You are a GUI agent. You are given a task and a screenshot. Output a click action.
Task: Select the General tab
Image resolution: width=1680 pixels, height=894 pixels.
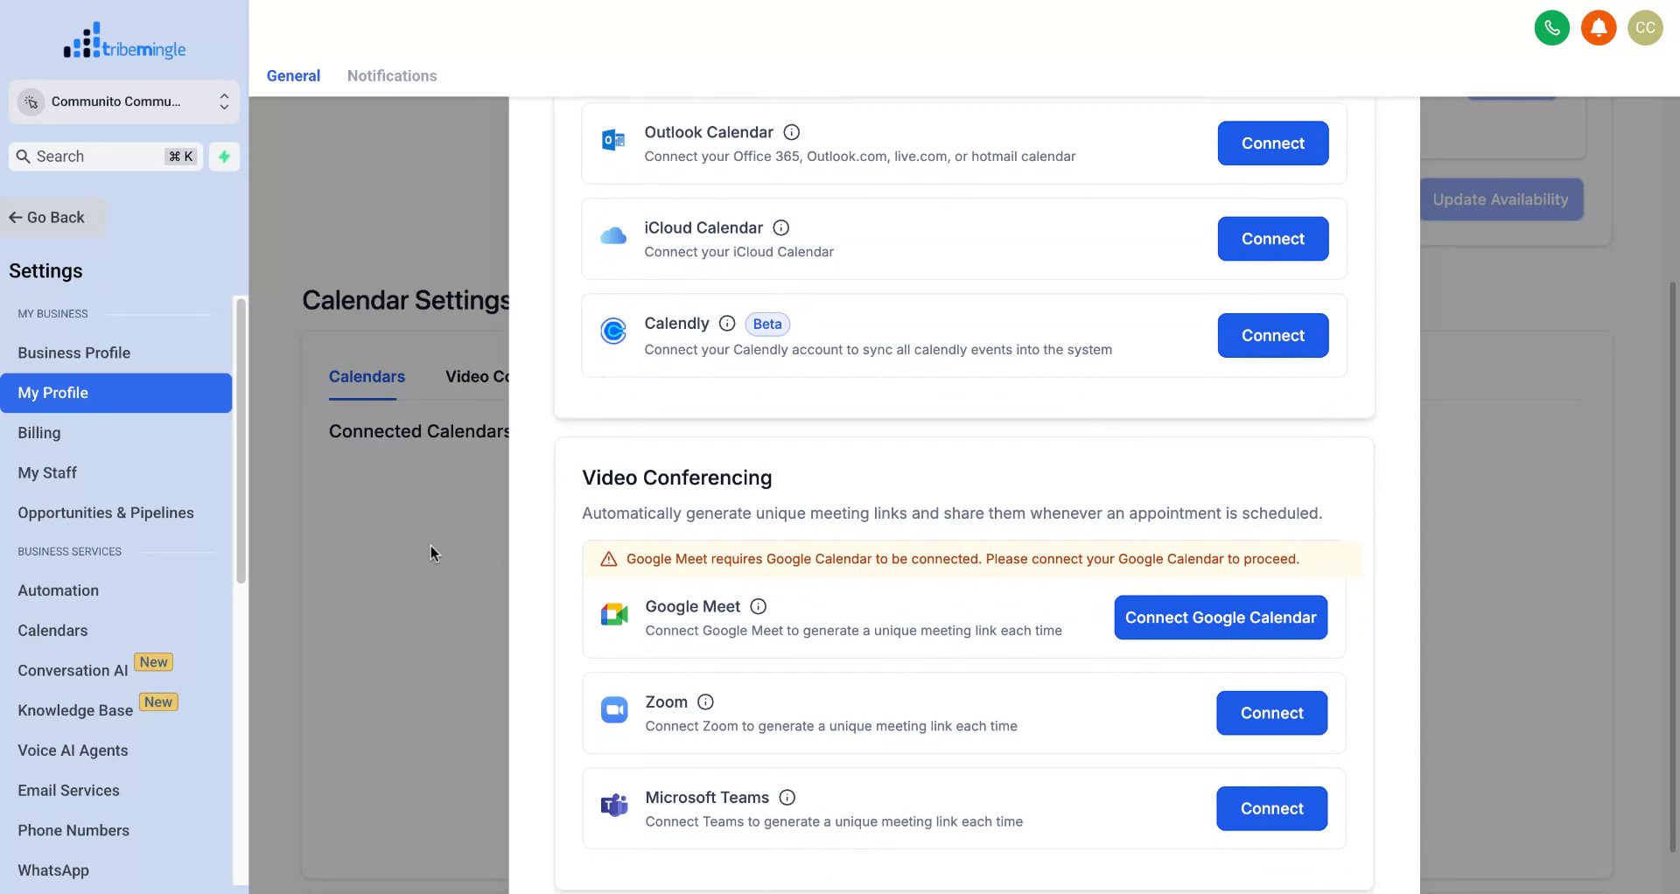[293, 76]
